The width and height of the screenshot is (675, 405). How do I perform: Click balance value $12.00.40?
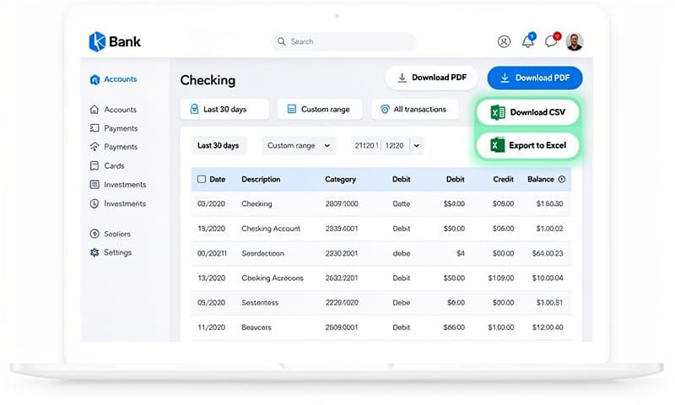[548, 327]
